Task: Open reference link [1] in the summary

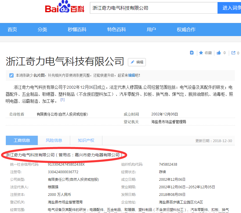Action: point(62,100)
